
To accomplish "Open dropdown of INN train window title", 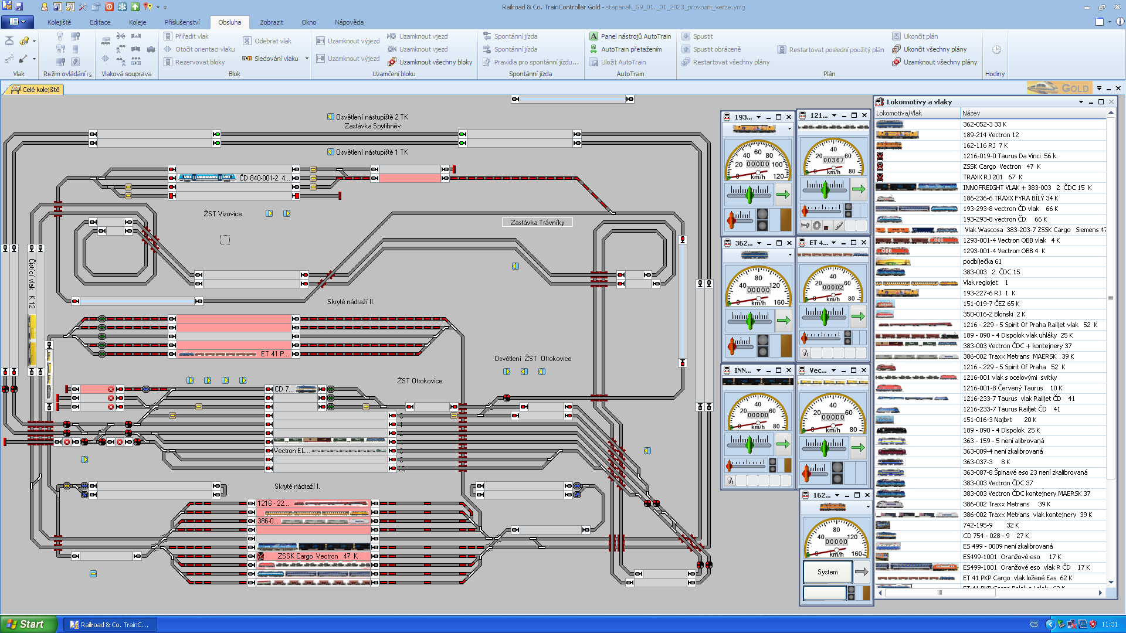I will 758,370.
